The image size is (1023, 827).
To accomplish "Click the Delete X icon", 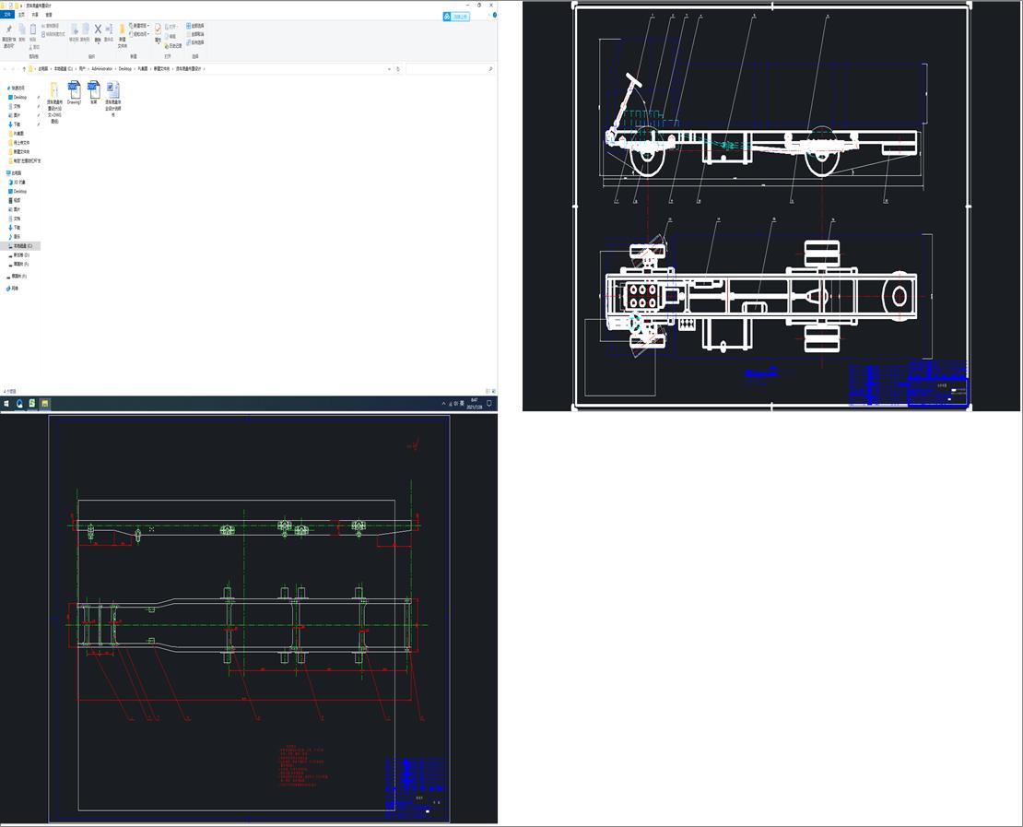I will tap(98, 30).
